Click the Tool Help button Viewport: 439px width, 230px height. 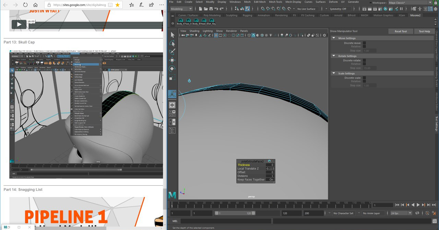coord(424,31)
